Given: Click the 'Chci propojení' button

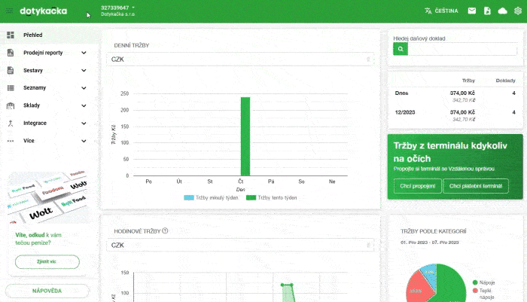Looking at the screenshot, I should pyautogui.click(x=416, y=186).
